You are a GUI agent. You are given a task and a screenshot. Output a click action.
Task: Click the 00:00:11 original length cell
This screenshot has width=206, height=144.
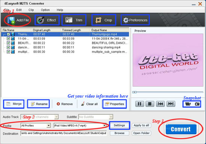tap(39, 47)
